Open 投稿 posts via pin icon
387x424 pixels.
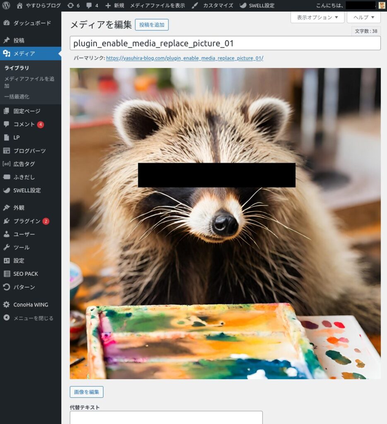(7, 41)
